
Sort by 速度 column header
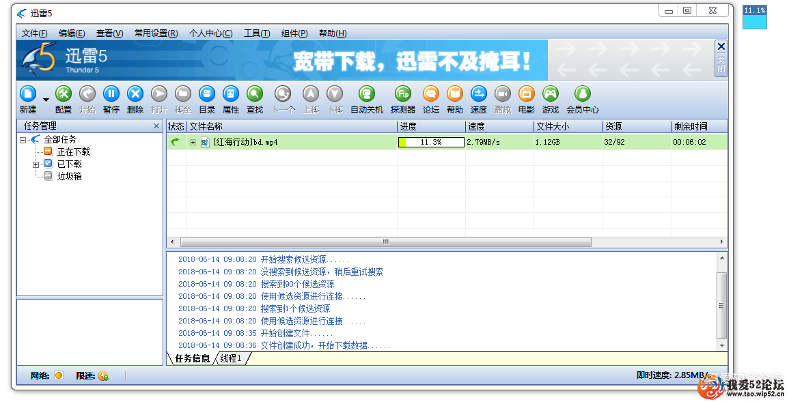(499, 126)
